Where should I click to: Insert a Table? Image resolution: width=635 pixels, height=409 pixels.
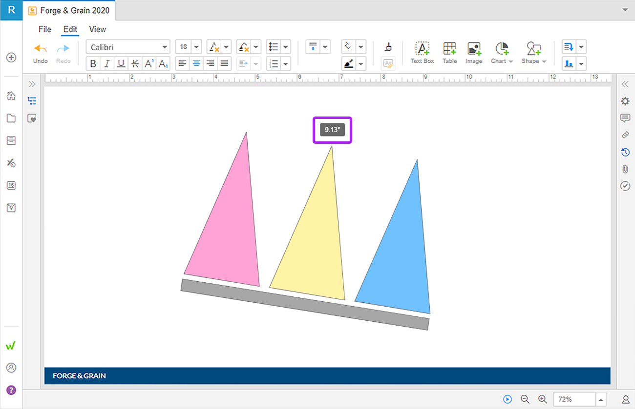449,53
